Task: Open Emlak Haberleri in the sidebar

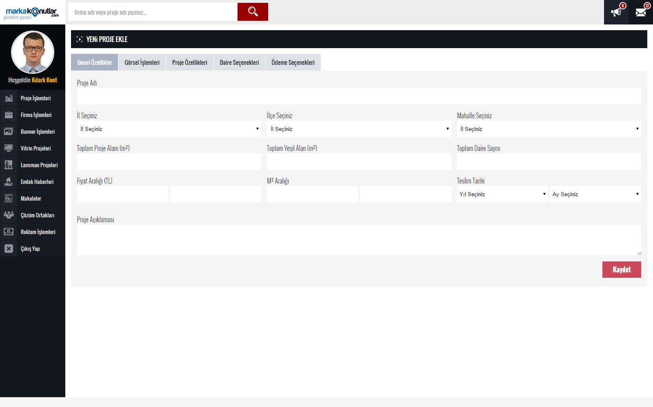Action: point(37,182)
